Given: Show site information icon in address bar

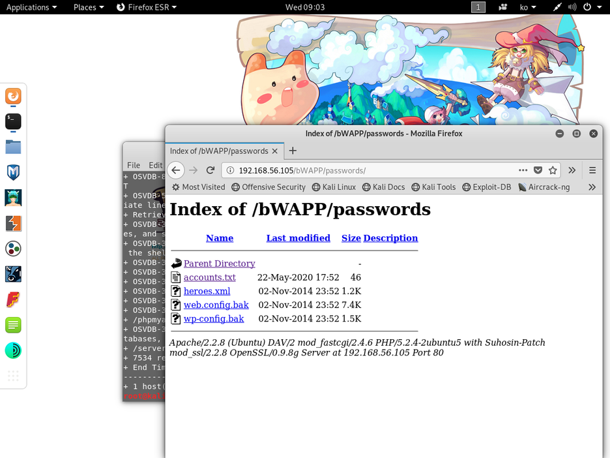Looking at the screenshot, I should 230,170.
